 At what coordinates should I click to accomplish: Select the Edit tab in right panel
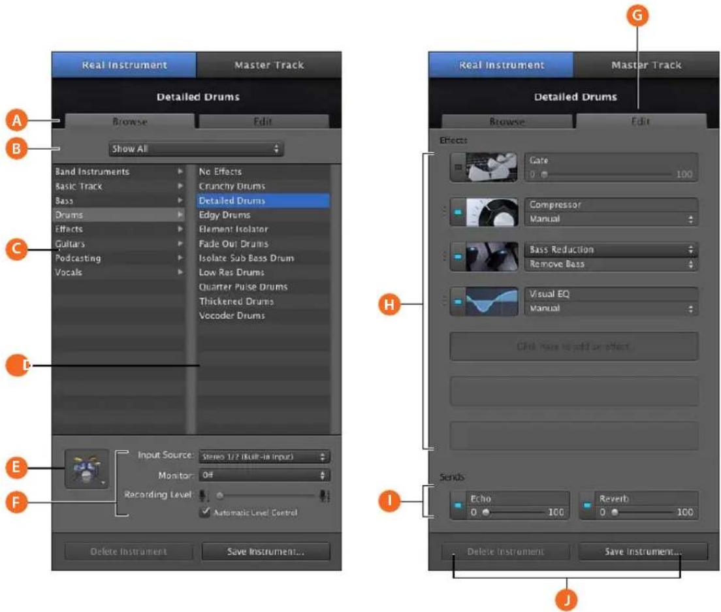641,121
